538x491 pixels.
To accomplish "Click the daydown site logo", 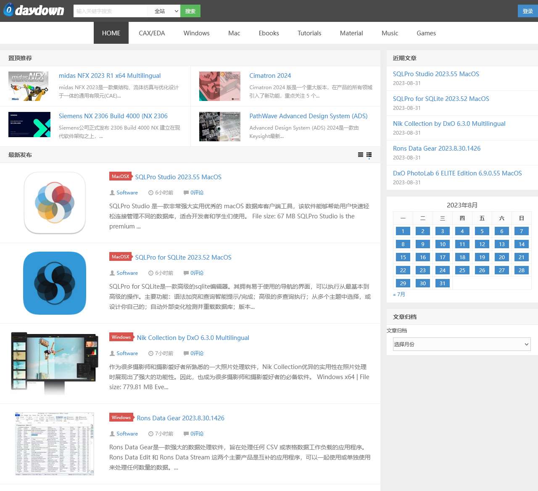I will pos(34,10).
